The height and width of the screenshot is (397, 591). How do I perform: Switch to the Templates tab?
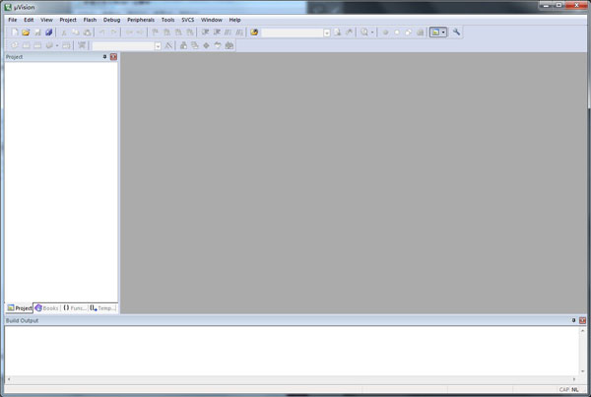click(102, 308)
